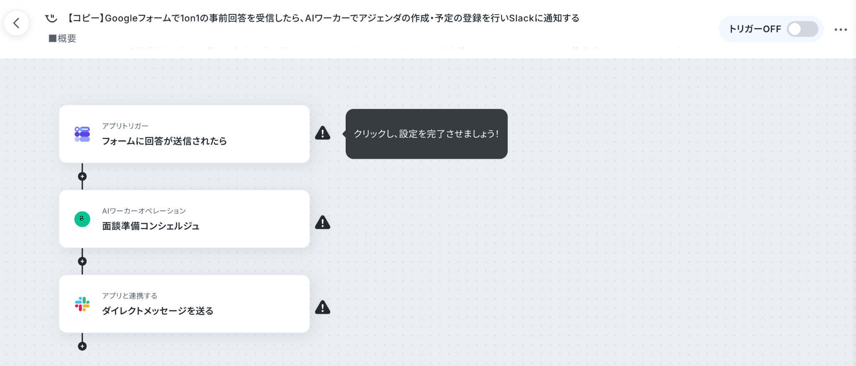Viewport: 856px width, 366px height.
Task: Click the Google Forms icon in the trigger card
Action: point(82,134)
